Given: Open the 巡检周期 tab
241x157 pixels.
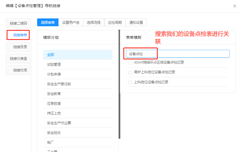Looking at the screenshot, I should 115,22.
